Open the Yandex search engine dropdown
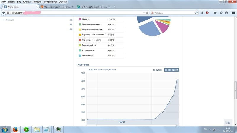237x133 pixels. (x=153, y=13)
